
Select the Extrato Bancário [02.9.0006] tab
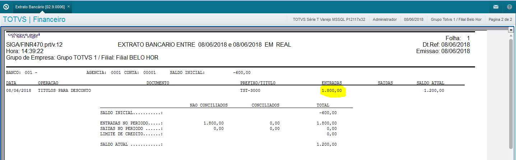coord(43,6)
